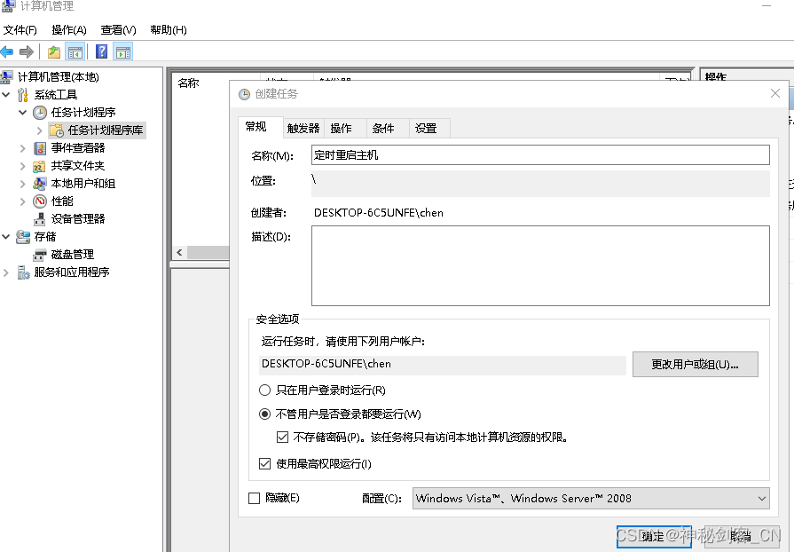This screenshot has width=794, height=552.
Task: Collapse the 系统工具 tree node
Action: [x=6, y=95]
